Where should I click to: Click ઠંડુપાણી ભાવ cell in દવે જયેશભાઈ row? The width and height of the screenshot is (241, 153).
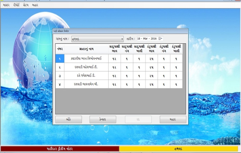[152, 76]
